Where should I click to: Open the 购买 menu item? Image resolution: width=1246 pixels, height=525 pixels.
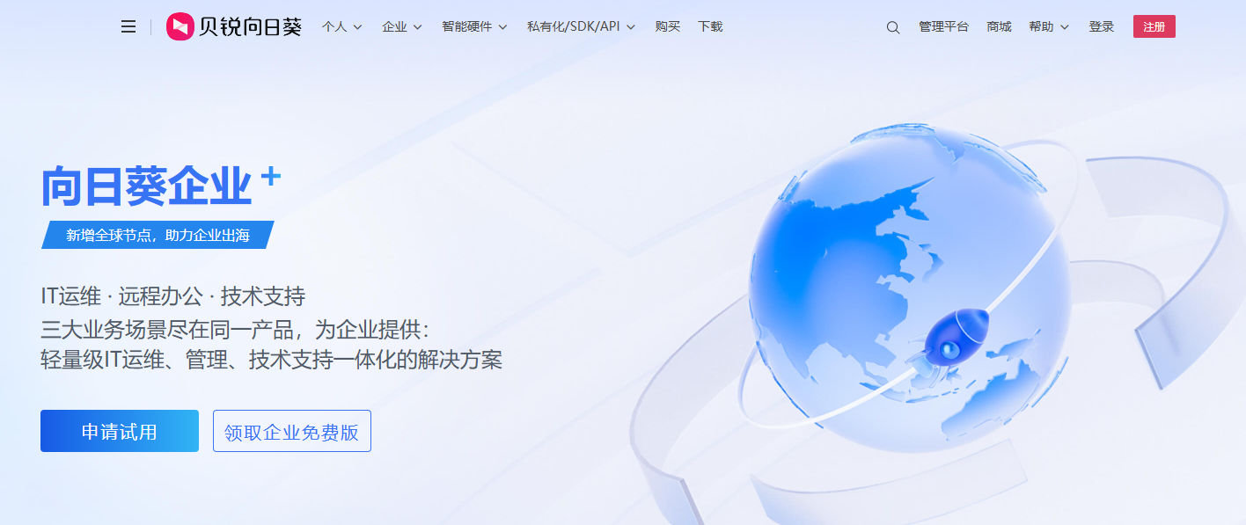(x=668, y=27)
